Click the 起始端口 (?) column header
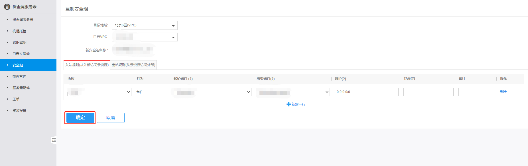Image resolution: width=528 pixels, height=166 pixels. pos(183,79)
